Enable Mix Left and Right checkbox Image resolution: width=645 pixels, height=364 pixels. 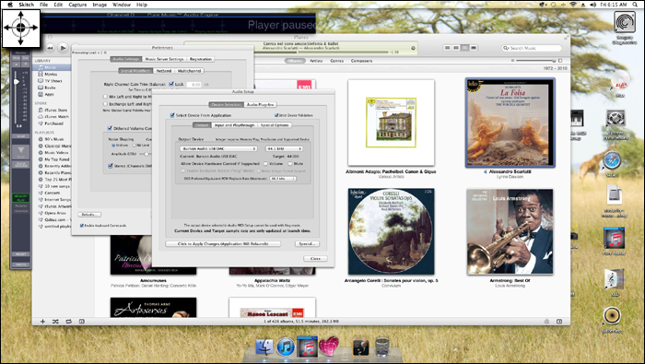click(x=106, y=97)
